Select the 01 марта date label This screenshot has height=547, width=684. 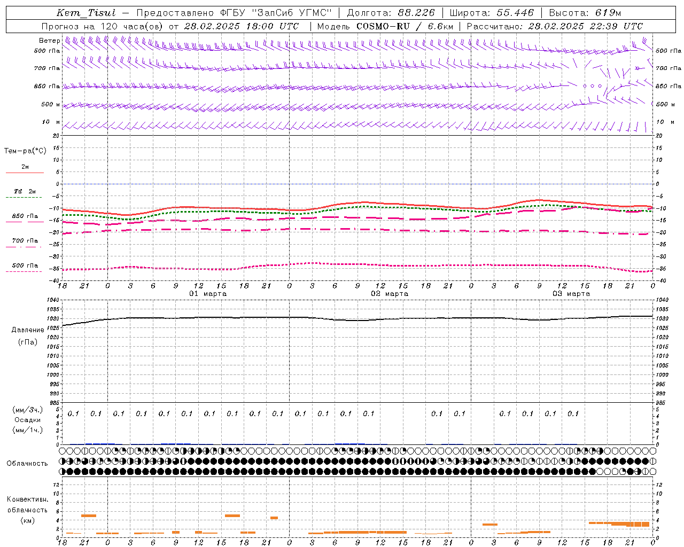click(x=208, y=294)
